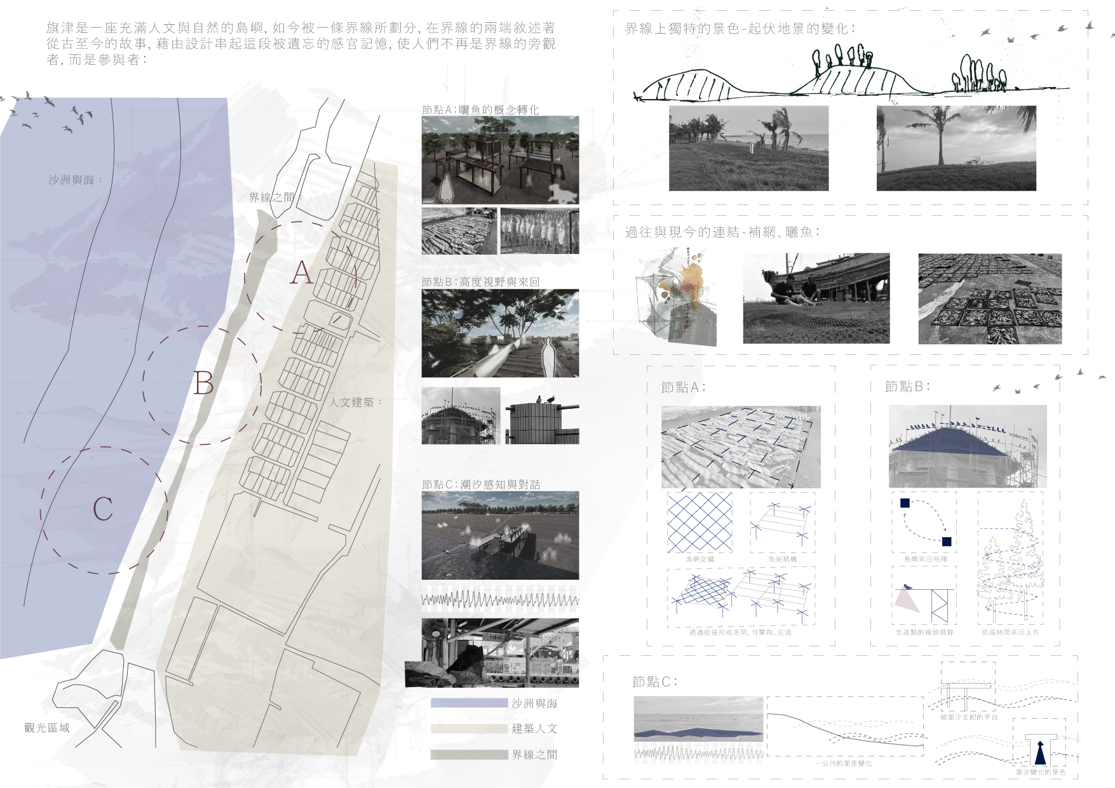Click the tide section diagram above 一公尺的潮差變化
1115x788 pixels.
pyautogui.click(x=845, y=726)
